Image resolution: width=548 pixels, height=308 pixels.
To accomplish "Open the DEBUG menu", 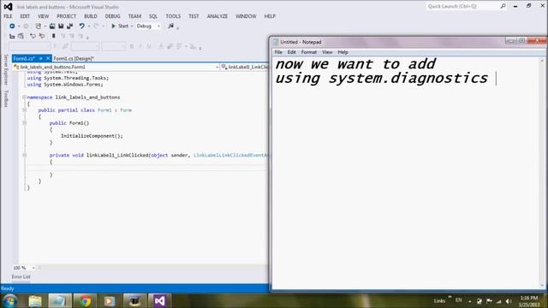I will [112, 16].
